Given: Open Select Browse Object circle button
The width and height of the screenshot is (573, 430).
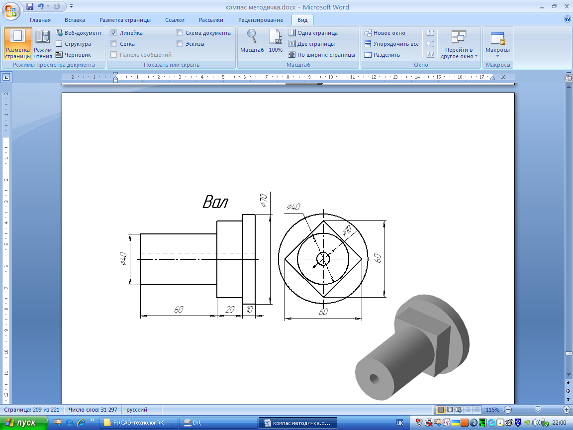Looking at the screenshot, I should click(x=568, y=391).
